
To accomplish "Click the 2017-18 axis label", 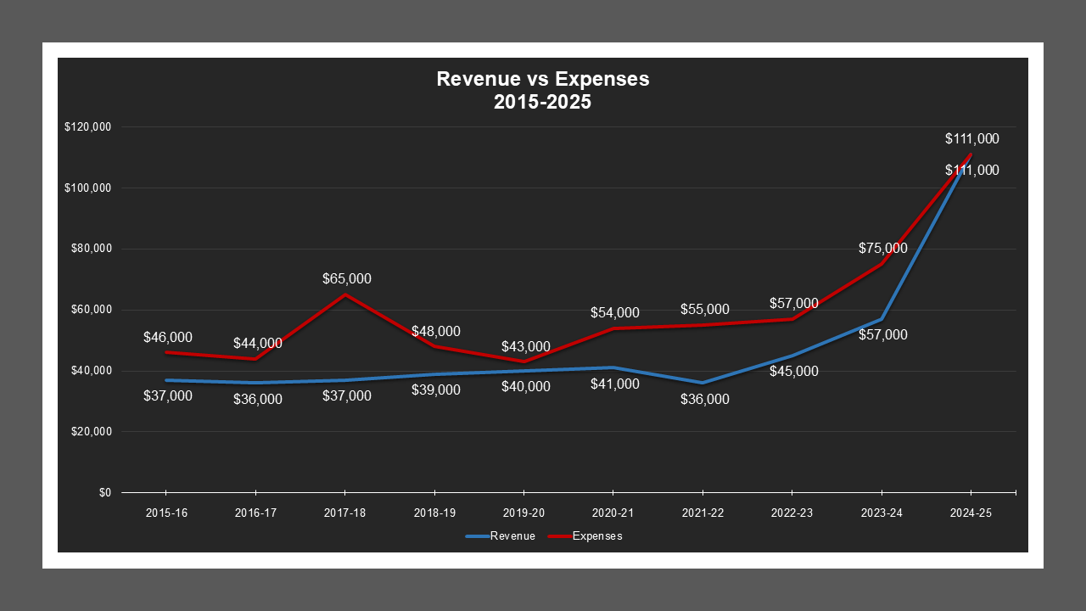I will [x=345, y=513].
